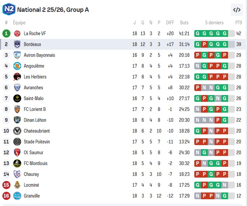
Task: Click Aviron Bayonnais team logo
Action: pyautogui.click(x=17, y=55)
